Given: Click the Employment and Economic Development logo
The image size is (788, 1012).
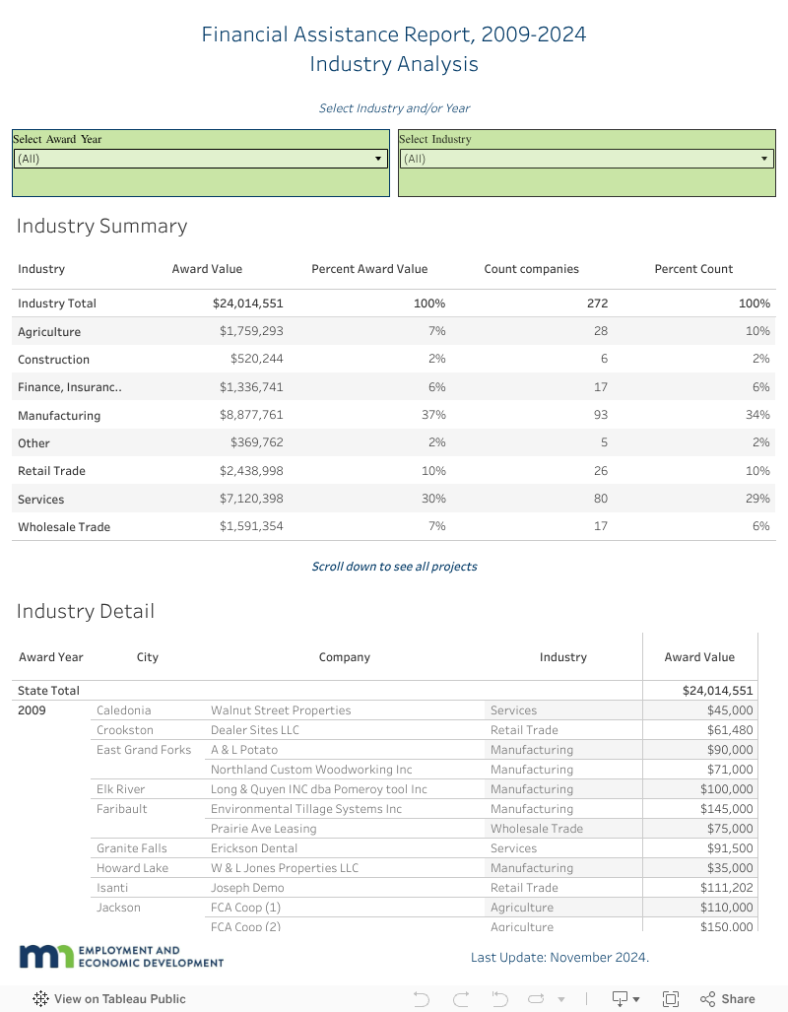Looking at the screenshot, I should [x=121, y=957].
